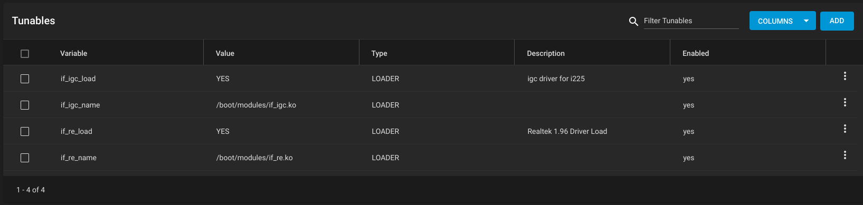Open three-dot menu for if_re_load row
Image resolution: width=863 pixels, height=205 pixels.
click(845, 129)
